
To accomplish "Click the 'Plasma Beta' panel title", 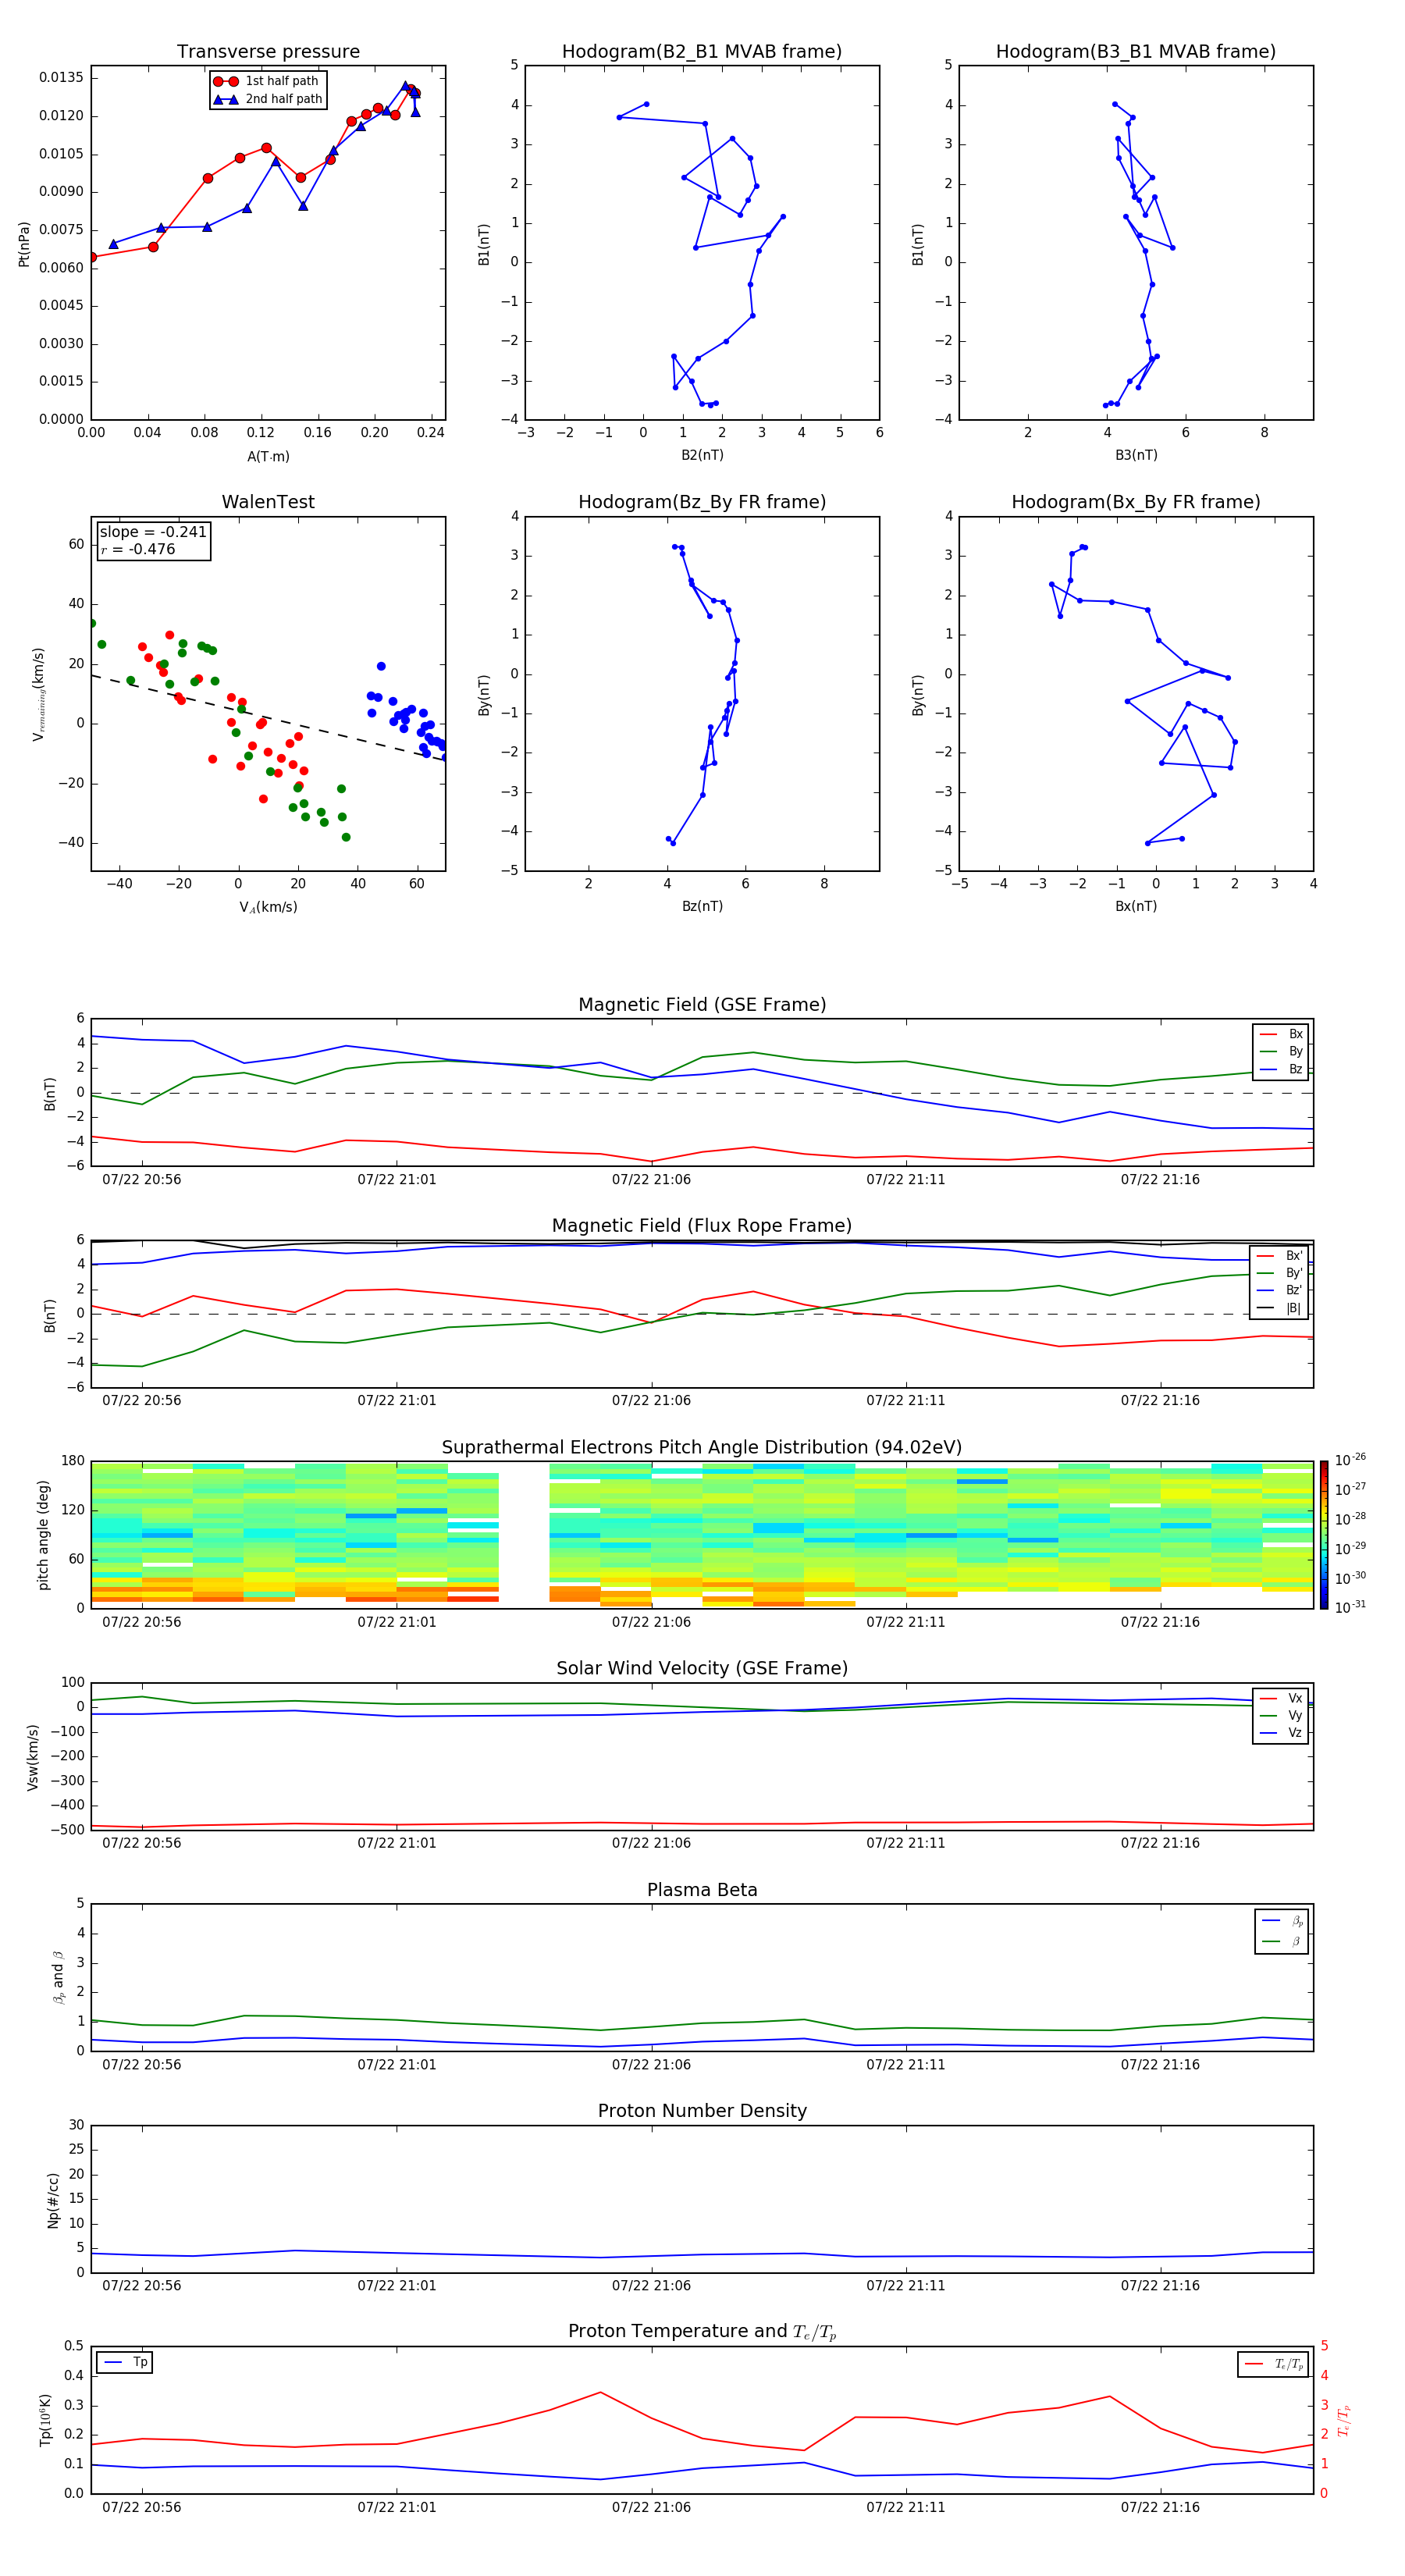I will pos(702,1890).
